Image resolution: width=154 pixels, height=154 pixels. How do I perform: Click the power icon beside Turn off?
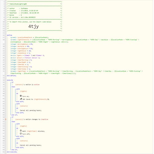(x=21, y=134)
